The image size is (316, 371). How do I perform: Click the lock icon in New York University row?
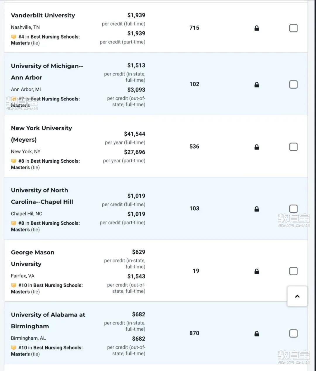pos(257,147)
